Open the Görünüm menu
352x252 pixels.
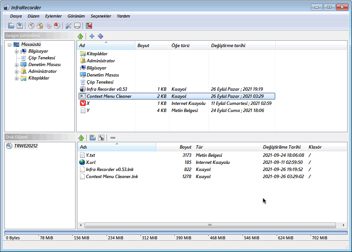76,16
